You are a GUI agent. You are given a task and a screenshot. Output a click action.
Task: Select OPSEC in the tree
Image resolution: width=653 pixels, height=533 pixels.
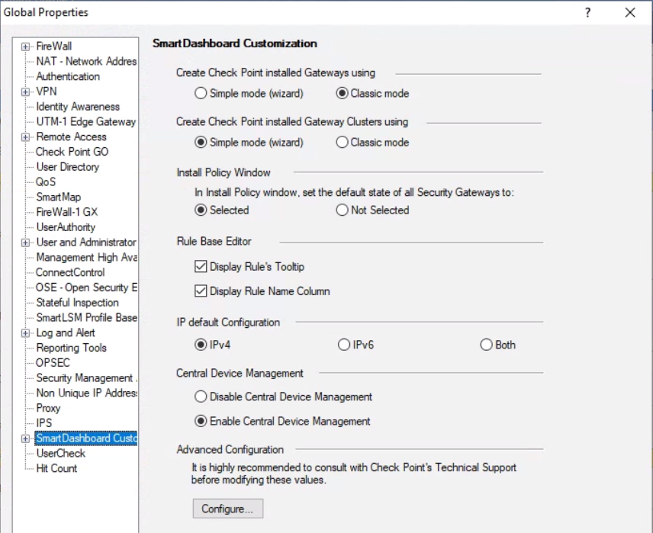(53, 363)
